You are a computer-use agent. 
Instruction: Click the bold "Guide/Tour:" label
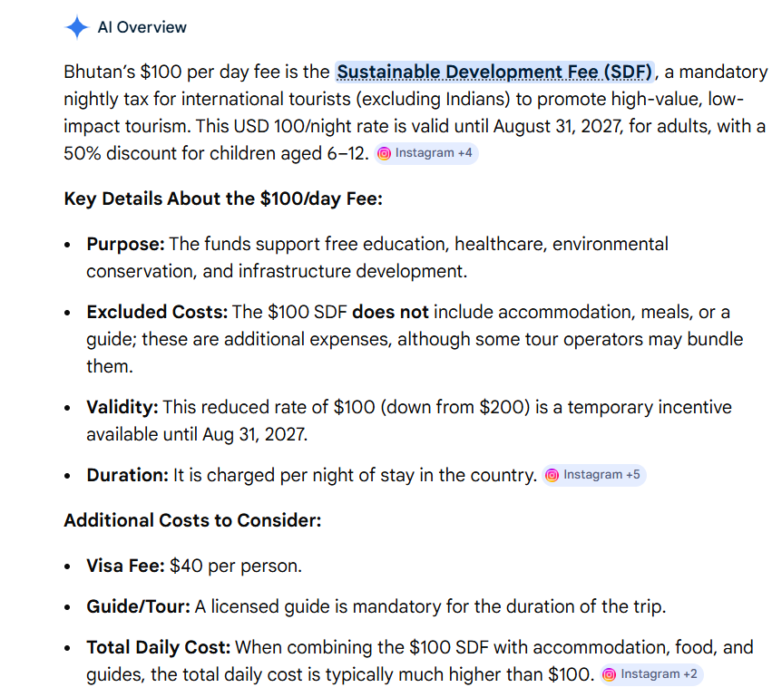pos(138,606)
